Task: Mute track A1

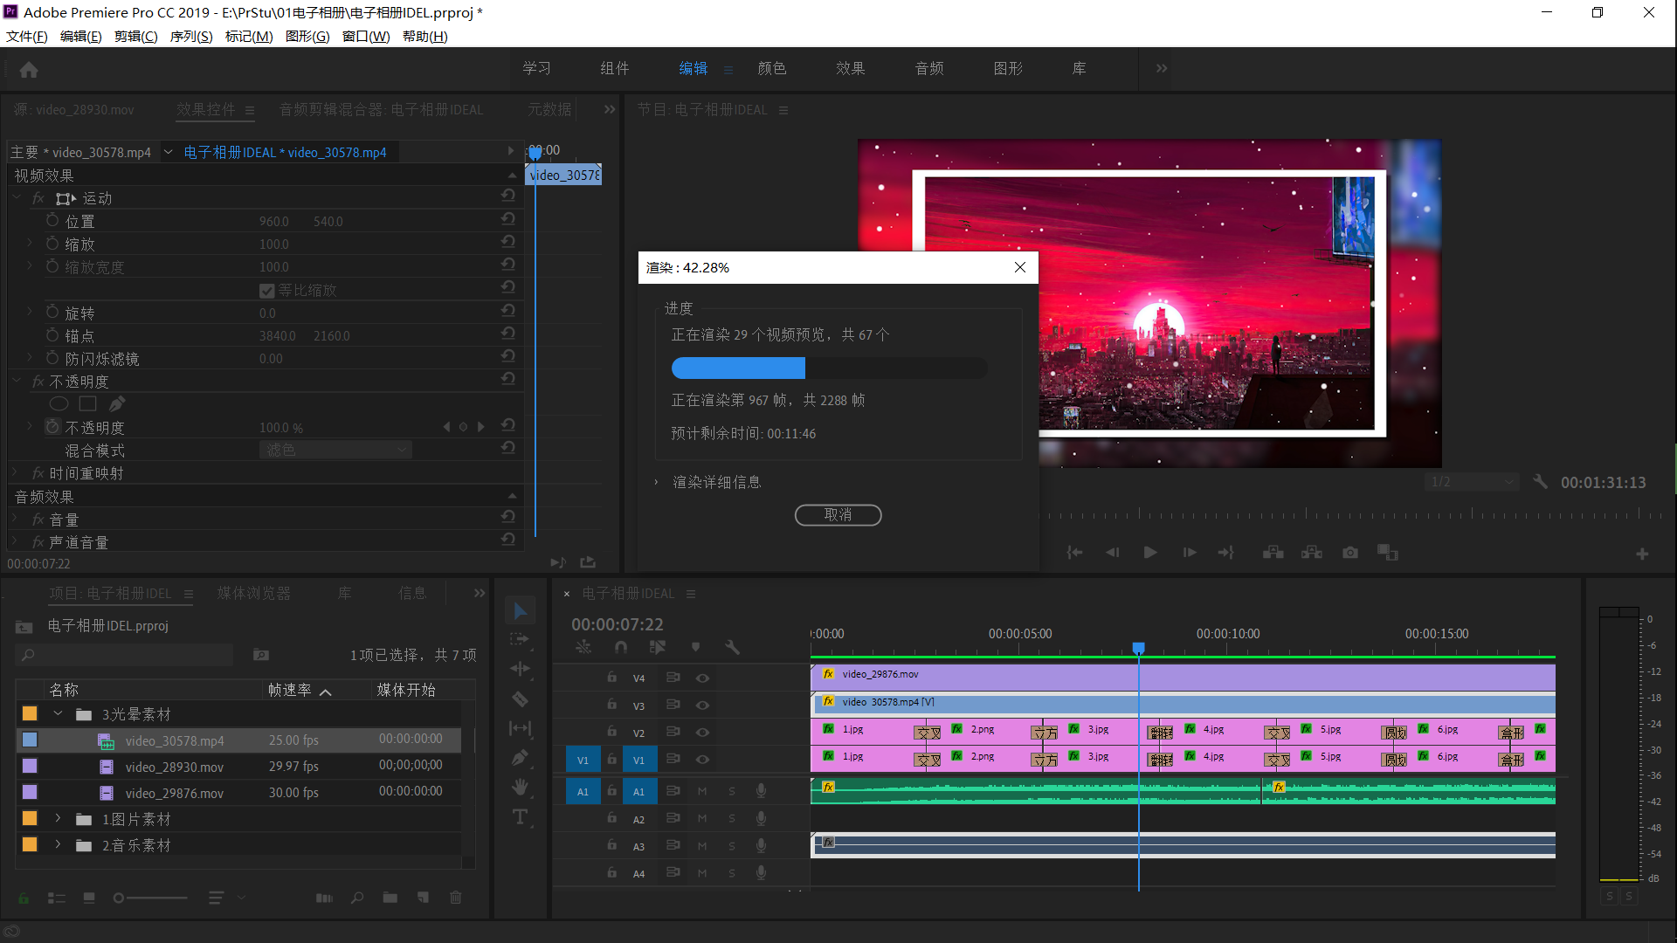Action: 702,792
